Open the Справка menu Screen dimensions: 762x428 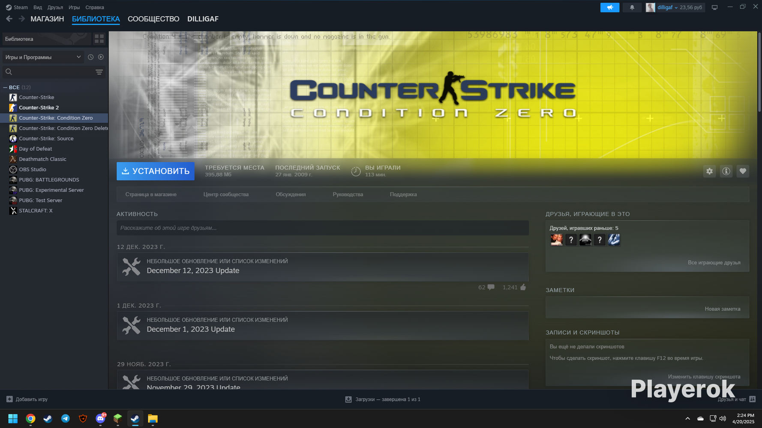tap(95, 7)
